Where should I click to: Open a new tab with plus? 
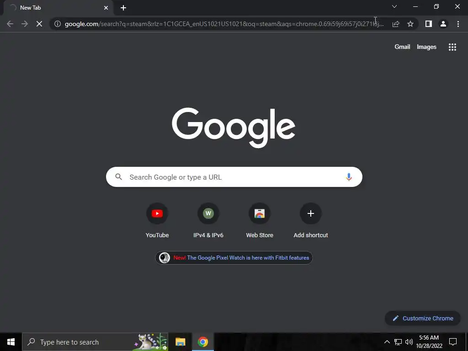[x=123, y=8]
